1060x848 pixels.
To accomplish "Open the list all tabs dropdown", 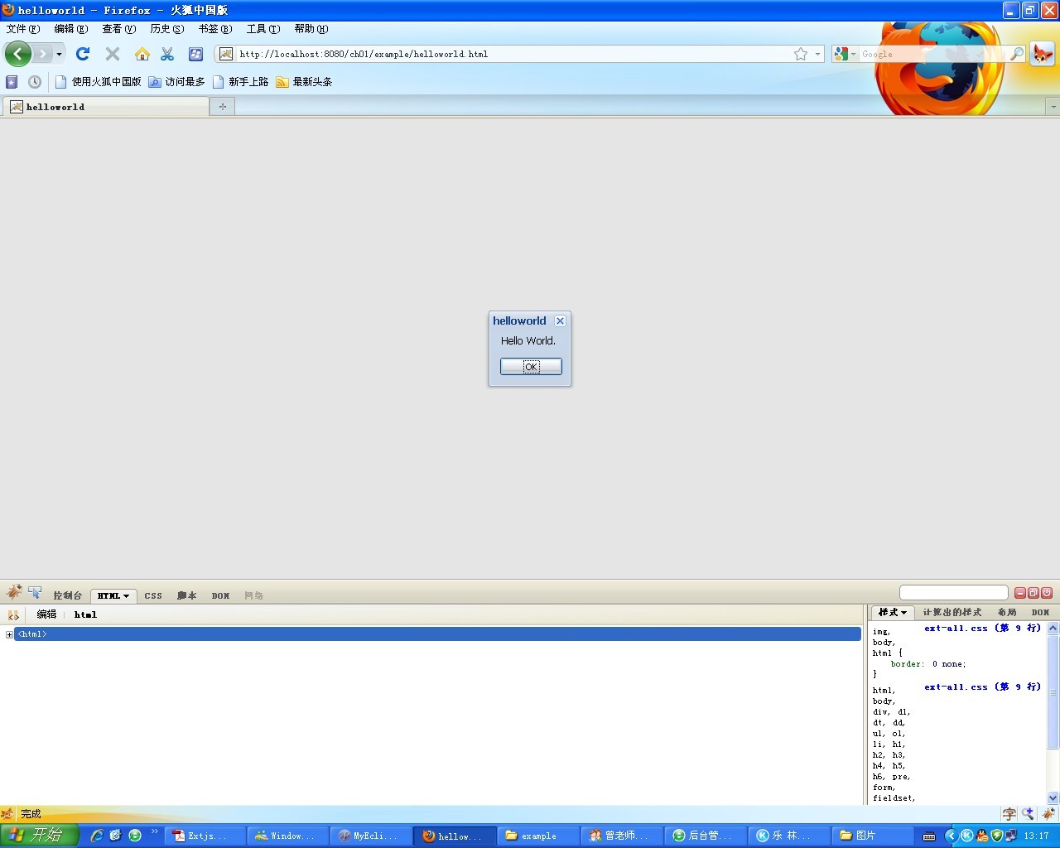I will click(1053, 107).
